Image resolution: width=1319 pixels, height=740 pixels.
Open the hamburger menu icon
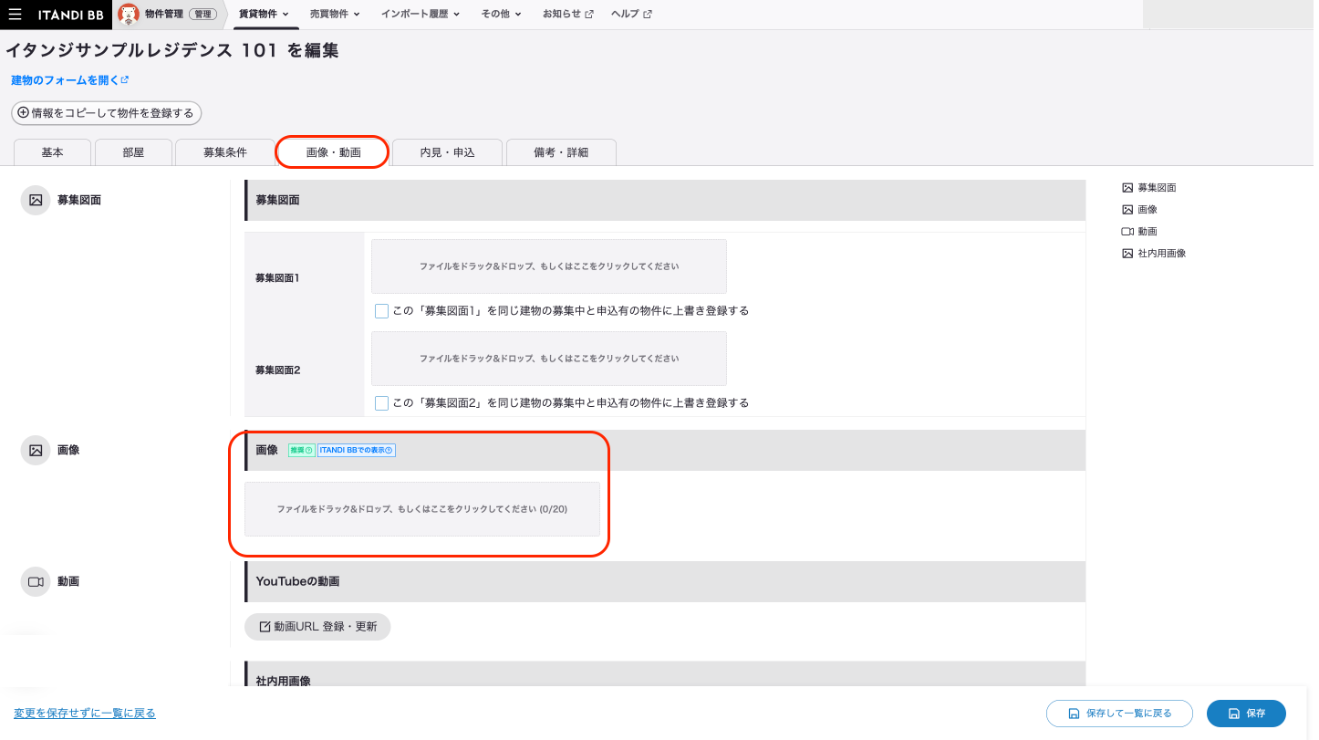15,15
